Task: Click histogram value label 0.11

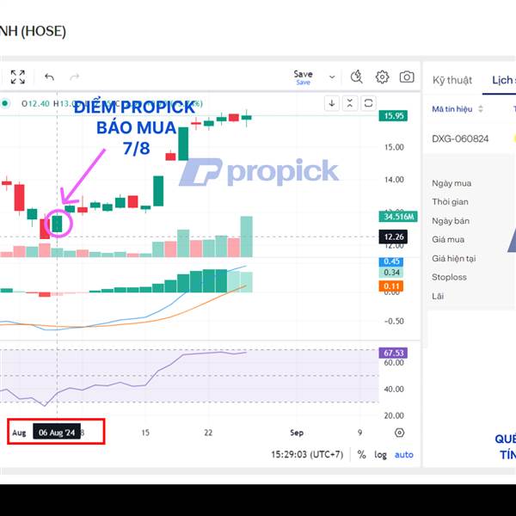Action: [391, 286]
